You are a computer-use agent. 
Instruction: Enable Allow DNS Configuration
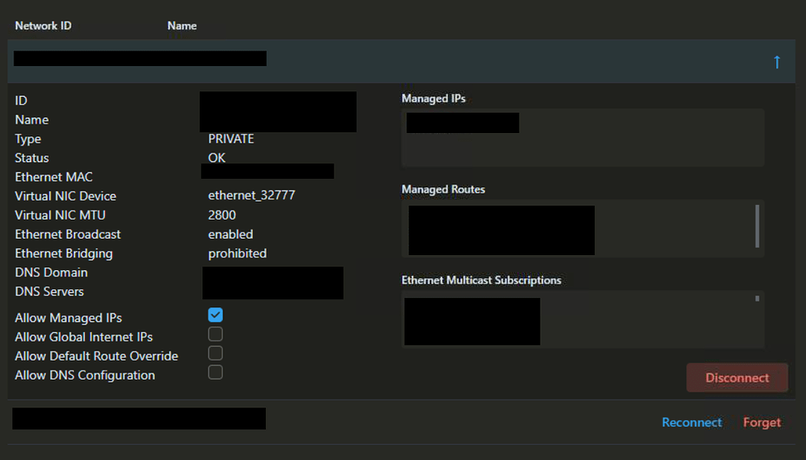point(215,372)
